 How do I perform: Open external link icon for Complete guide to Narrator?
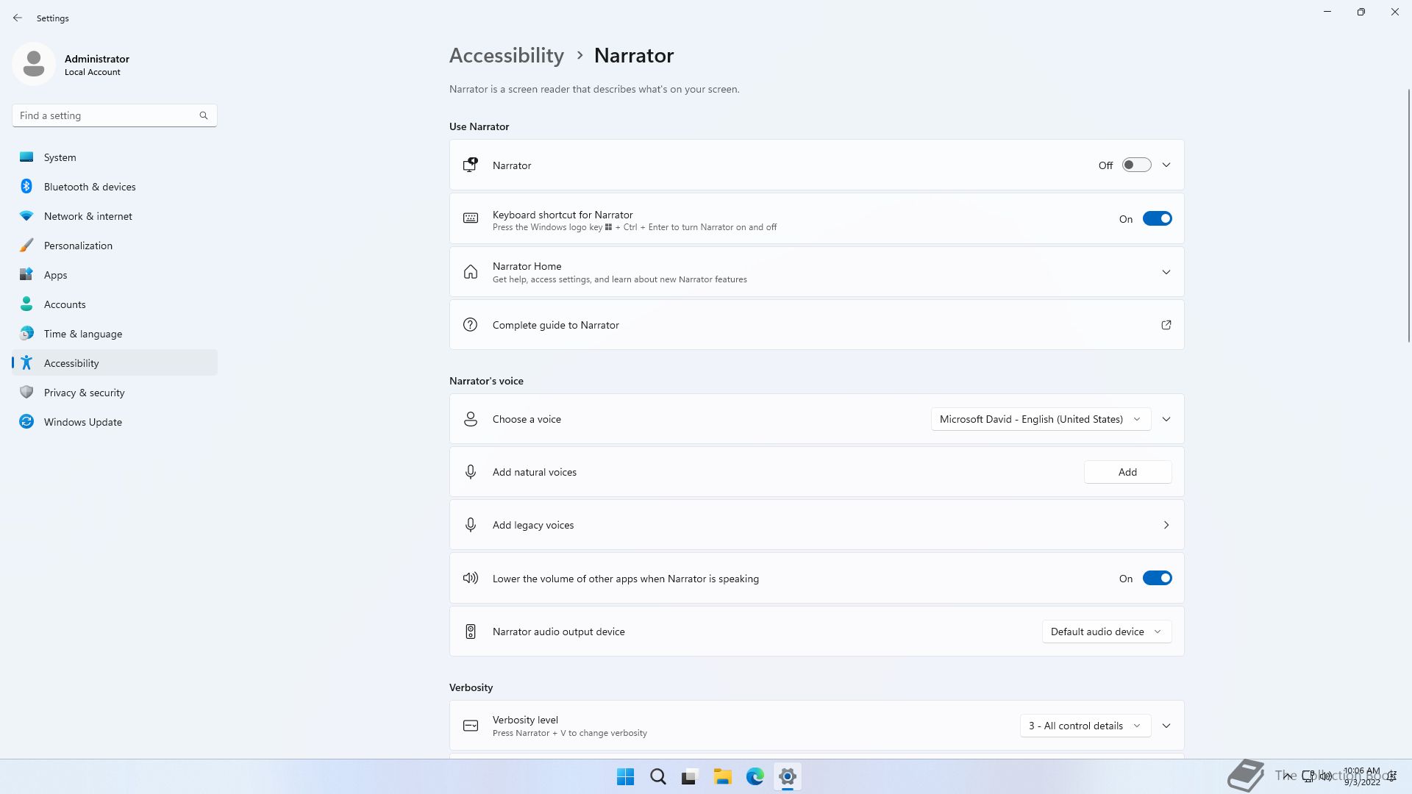click(1166, 325)
